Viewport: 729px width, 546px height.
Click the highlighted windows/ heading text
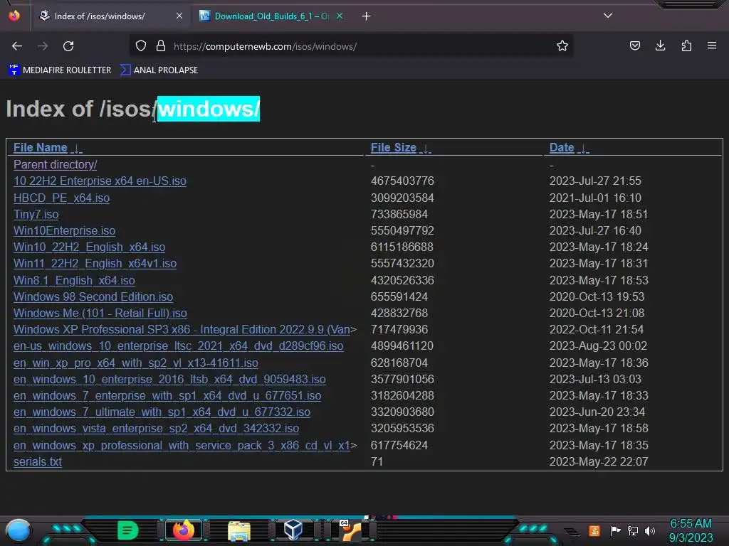[x=209, y=109]
